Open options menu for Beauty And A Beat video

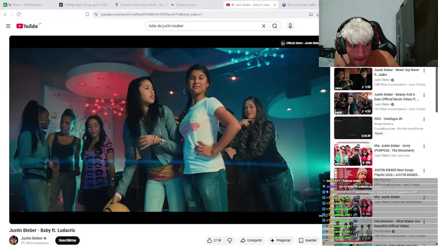point(424,95)
